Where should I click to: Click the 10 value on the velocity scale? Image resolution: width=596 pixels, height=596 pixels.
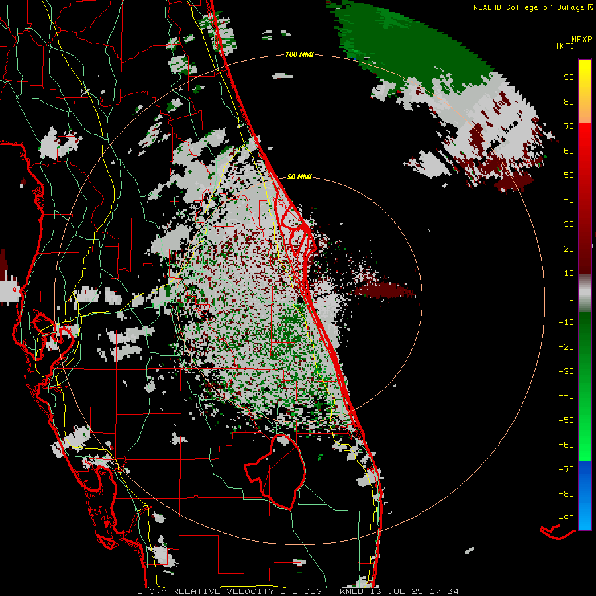pyautogui.click(x=569, y=273)
